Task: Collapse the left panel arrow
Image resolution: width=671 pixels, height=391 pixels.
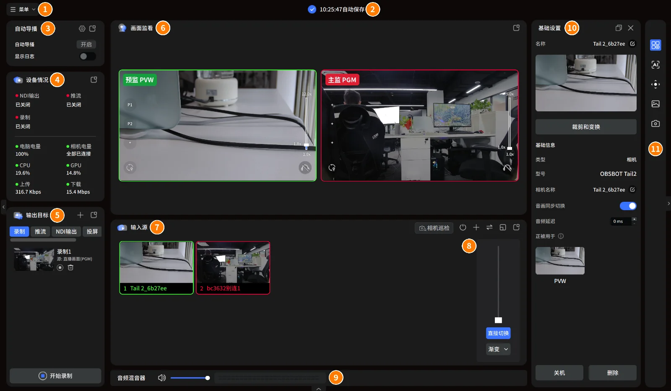Action: pos(3,207)
